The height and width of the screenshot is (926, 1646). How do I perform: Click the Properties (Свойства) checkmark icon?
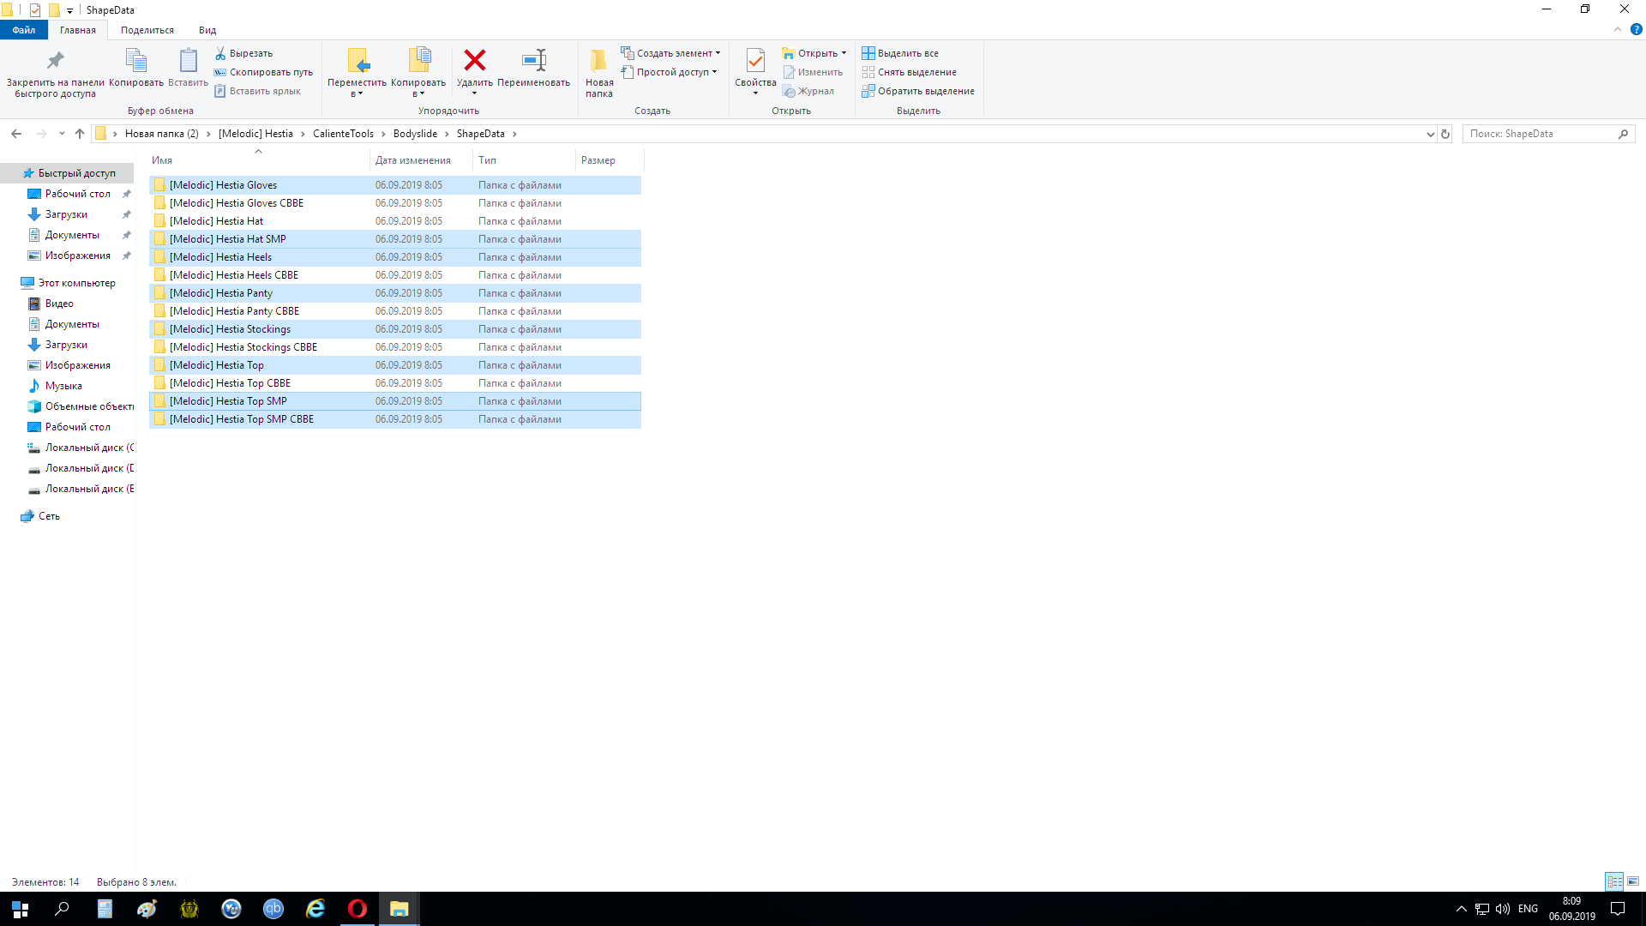click(x=754, y=60)
